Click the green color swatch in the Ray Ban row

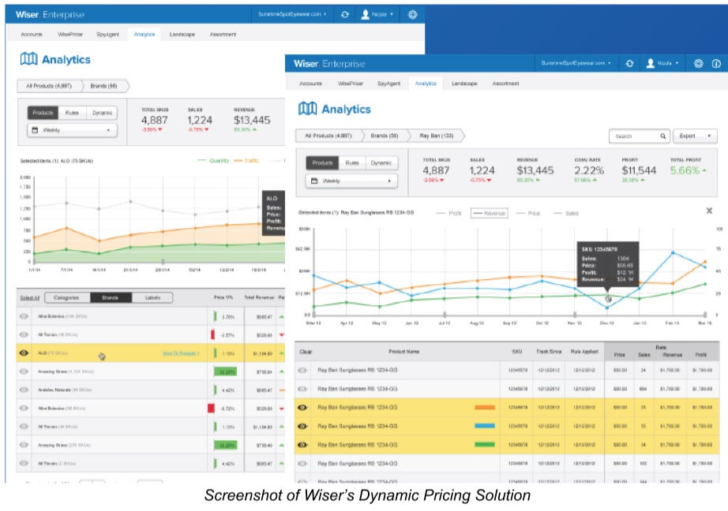point(484,445)
